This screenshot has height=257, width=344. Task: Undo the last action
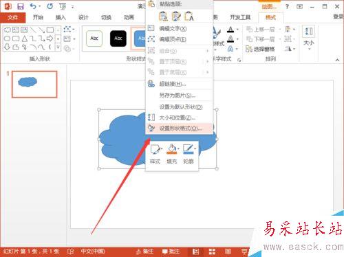[x=33, y=6]
